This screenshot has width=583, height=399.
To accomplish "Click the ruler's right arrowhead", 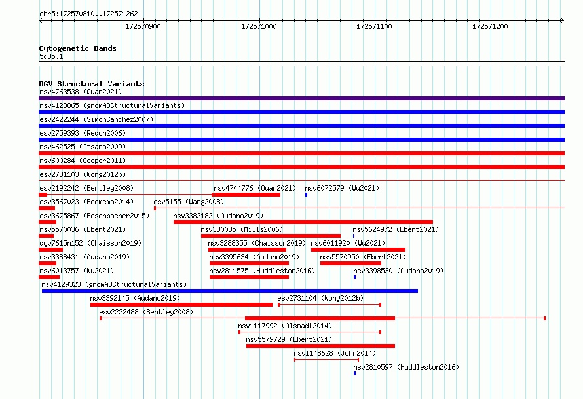I will click(562, 20).
